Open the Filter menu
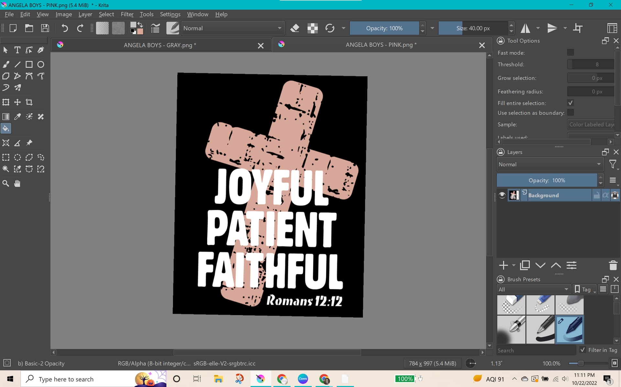The image size is (621, 387). point(127,14)
